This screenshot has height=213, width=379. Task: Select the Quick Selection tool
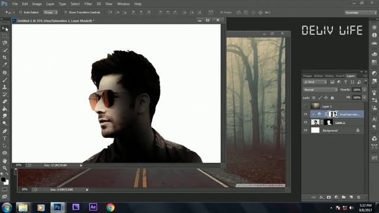coord(5,50)
